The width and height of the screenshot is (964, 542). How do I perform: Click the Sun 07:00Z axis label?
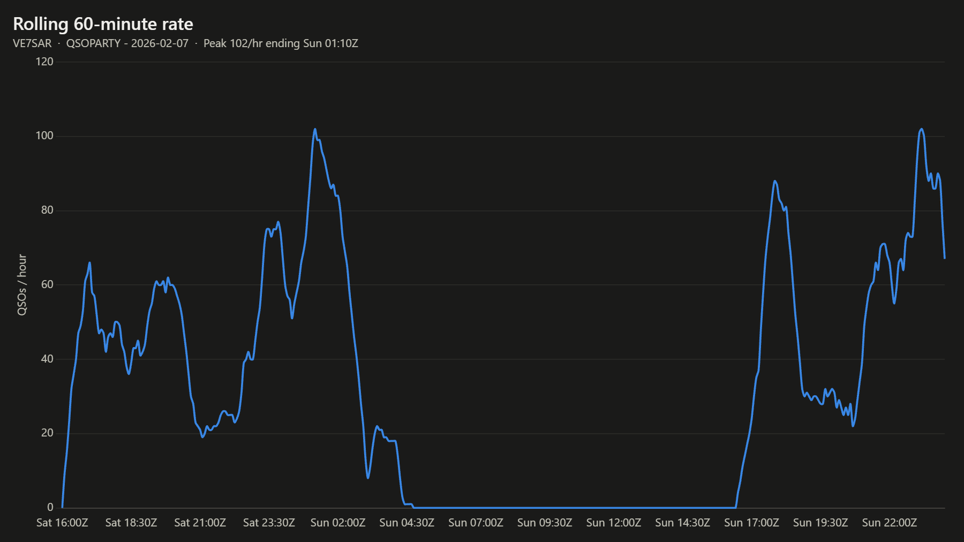[476, 523]
